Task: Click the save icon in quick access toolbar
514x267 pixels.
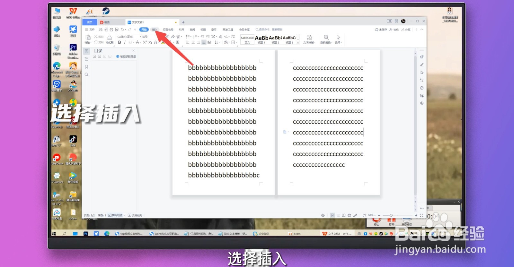Action: (101, 30)
